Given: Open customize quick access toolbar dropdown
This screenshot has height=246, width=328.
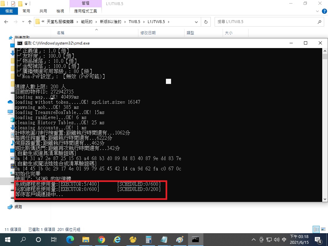Looking at the screenshot, I should point(26,4).
